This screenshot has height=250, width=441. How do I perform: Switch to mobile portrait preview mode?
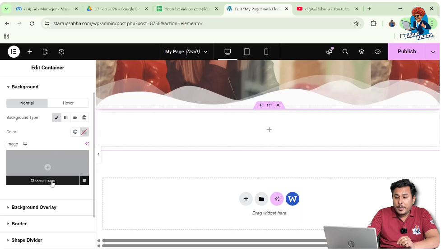[x=266, y=52]
